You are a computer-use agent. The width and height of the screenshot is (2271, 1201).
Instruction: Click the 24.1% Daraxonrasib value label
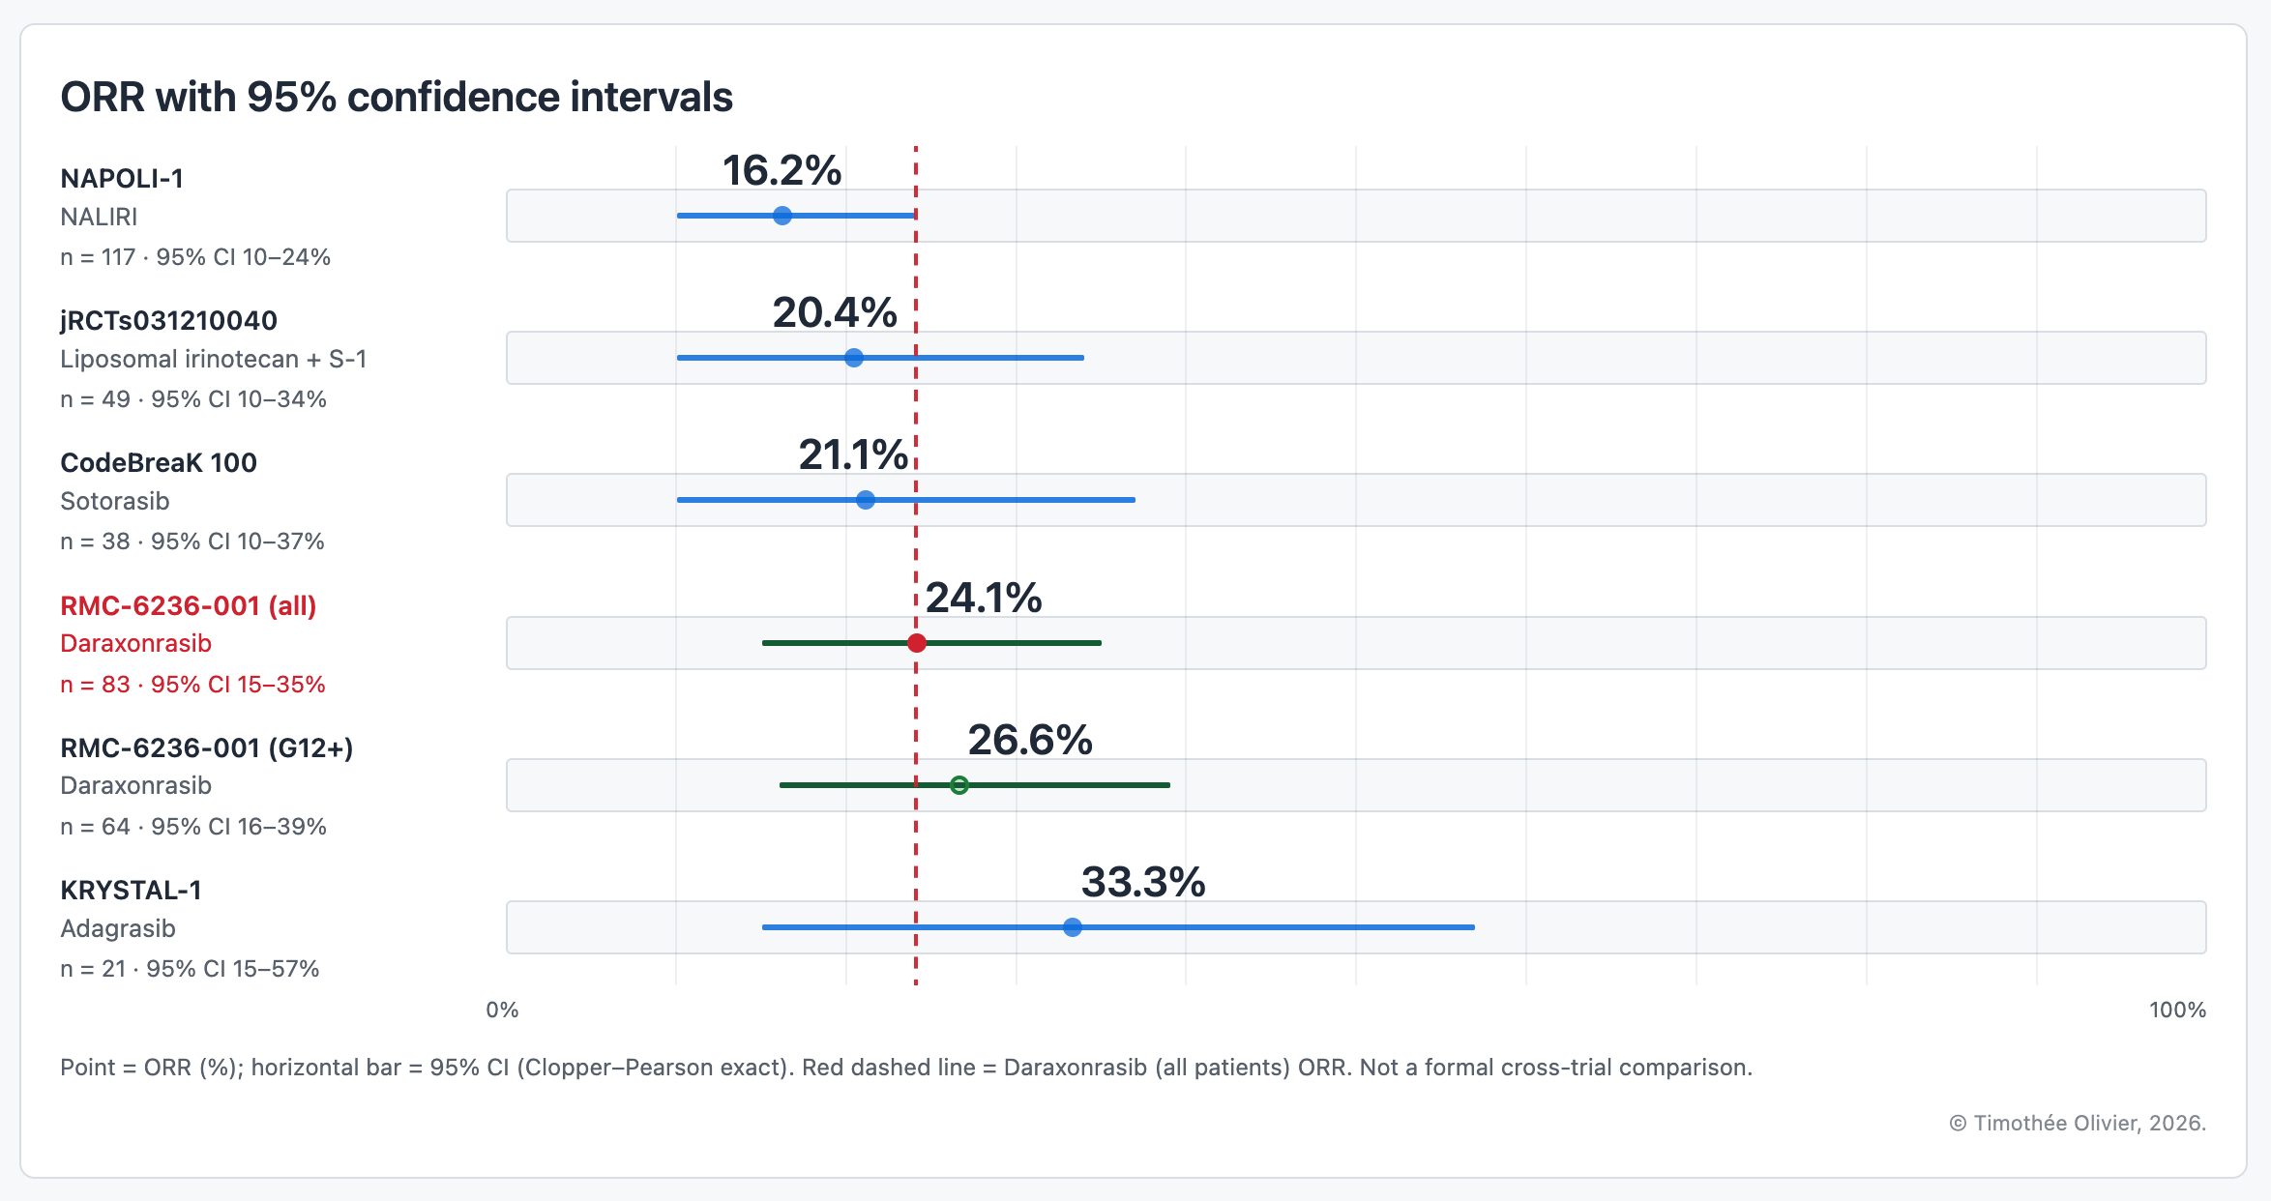tap(984, 598)
